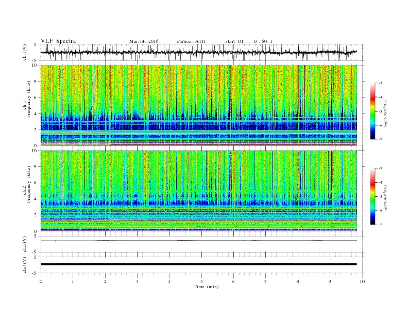Click the time axis tick label "0"
This screenshot has width=408, height=316.
pos(41,281)
